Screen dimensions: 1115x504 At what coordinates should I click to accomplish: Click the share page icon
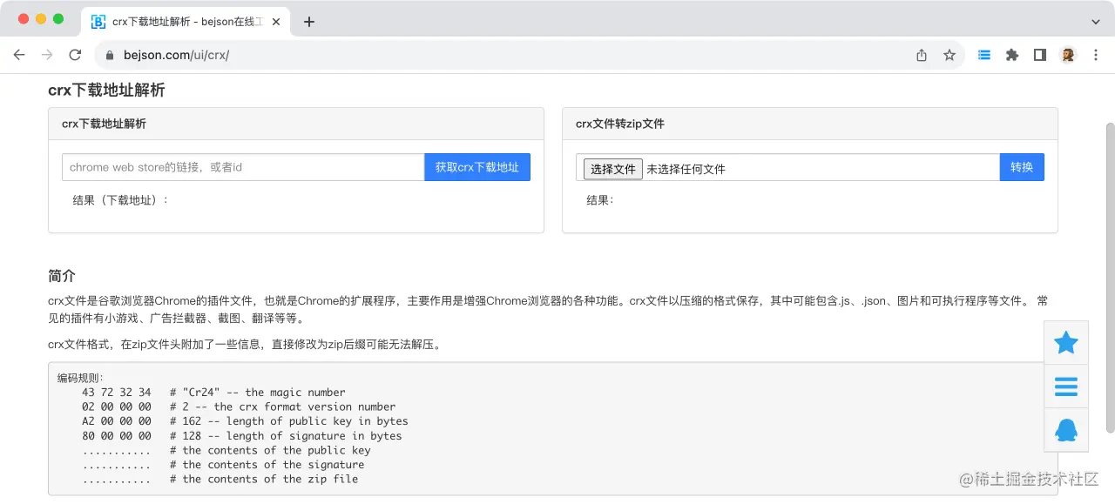(x=922, y=55)
